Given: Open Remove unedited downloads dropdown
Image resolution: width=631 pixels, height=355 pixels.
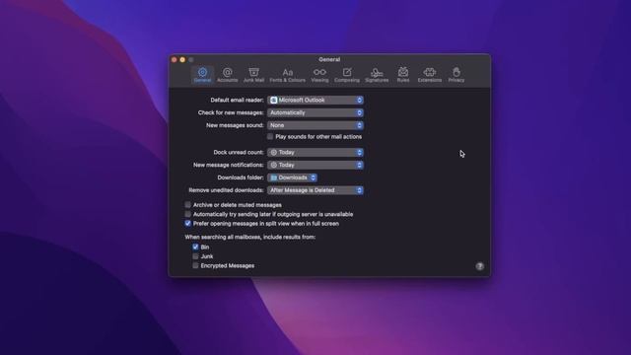Looking at the screenshot, I should (315, 190).
